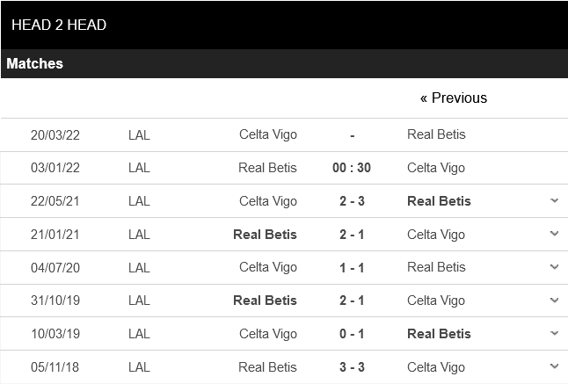Click the 3 - 3 score on 05/11/18
Viewport: 568px width, 384px height.
(x=352, y=367)
